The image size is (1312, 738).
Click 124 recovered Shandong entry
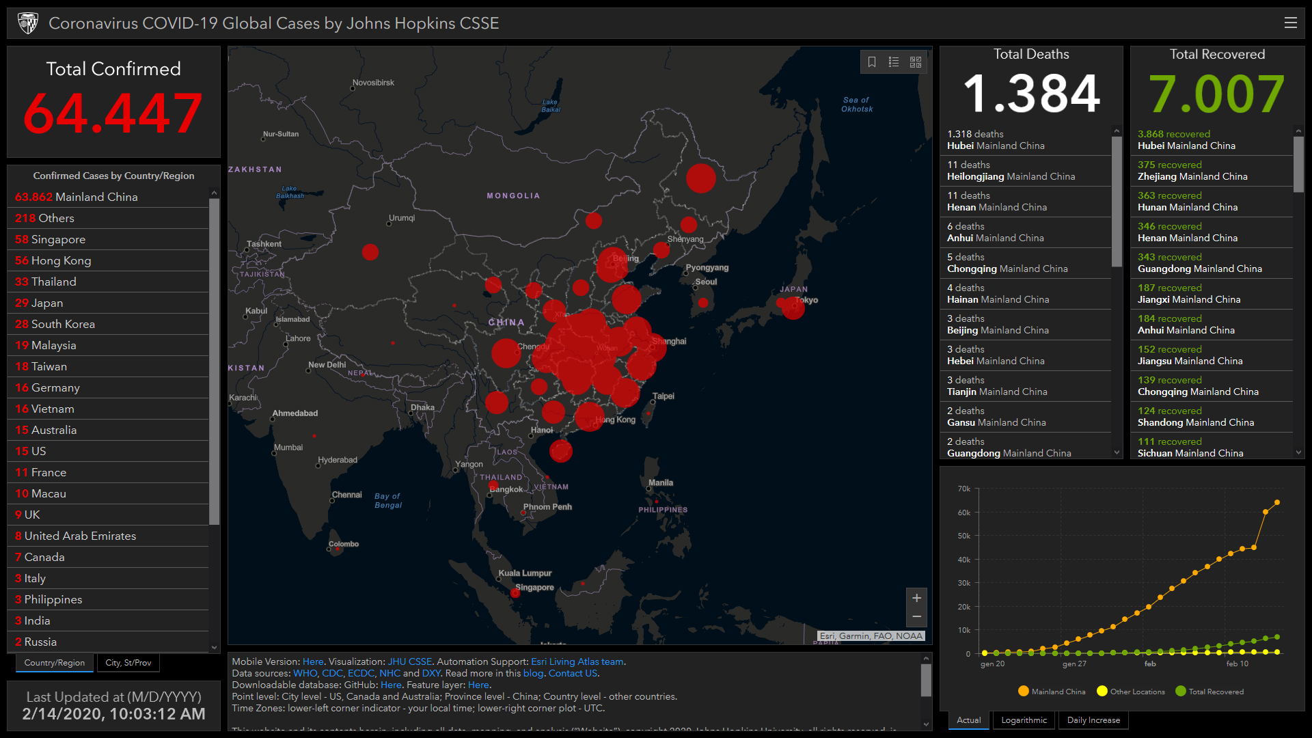[x=1212, y=417]
